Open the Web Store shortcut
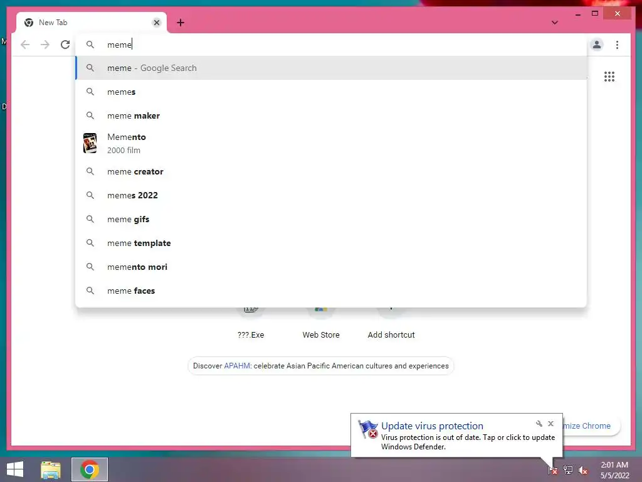This screenshot has width=642, height=482. [x=321, y=324]
